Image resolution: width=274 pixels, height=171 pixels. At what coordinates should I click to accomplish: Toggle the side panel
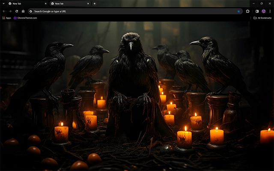(257, 12)
